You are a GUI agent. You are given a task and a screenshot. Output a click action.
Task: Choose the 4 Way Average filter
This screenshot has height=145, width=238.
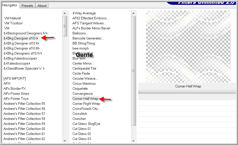click(84, 13)
